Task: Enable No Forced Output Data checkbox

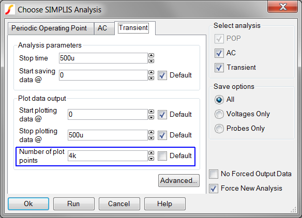Action: pos(214,174)
